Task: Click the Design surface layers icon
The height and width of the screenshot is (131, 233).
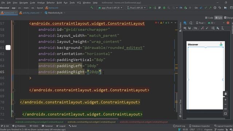Action: (x=185, y=23)
